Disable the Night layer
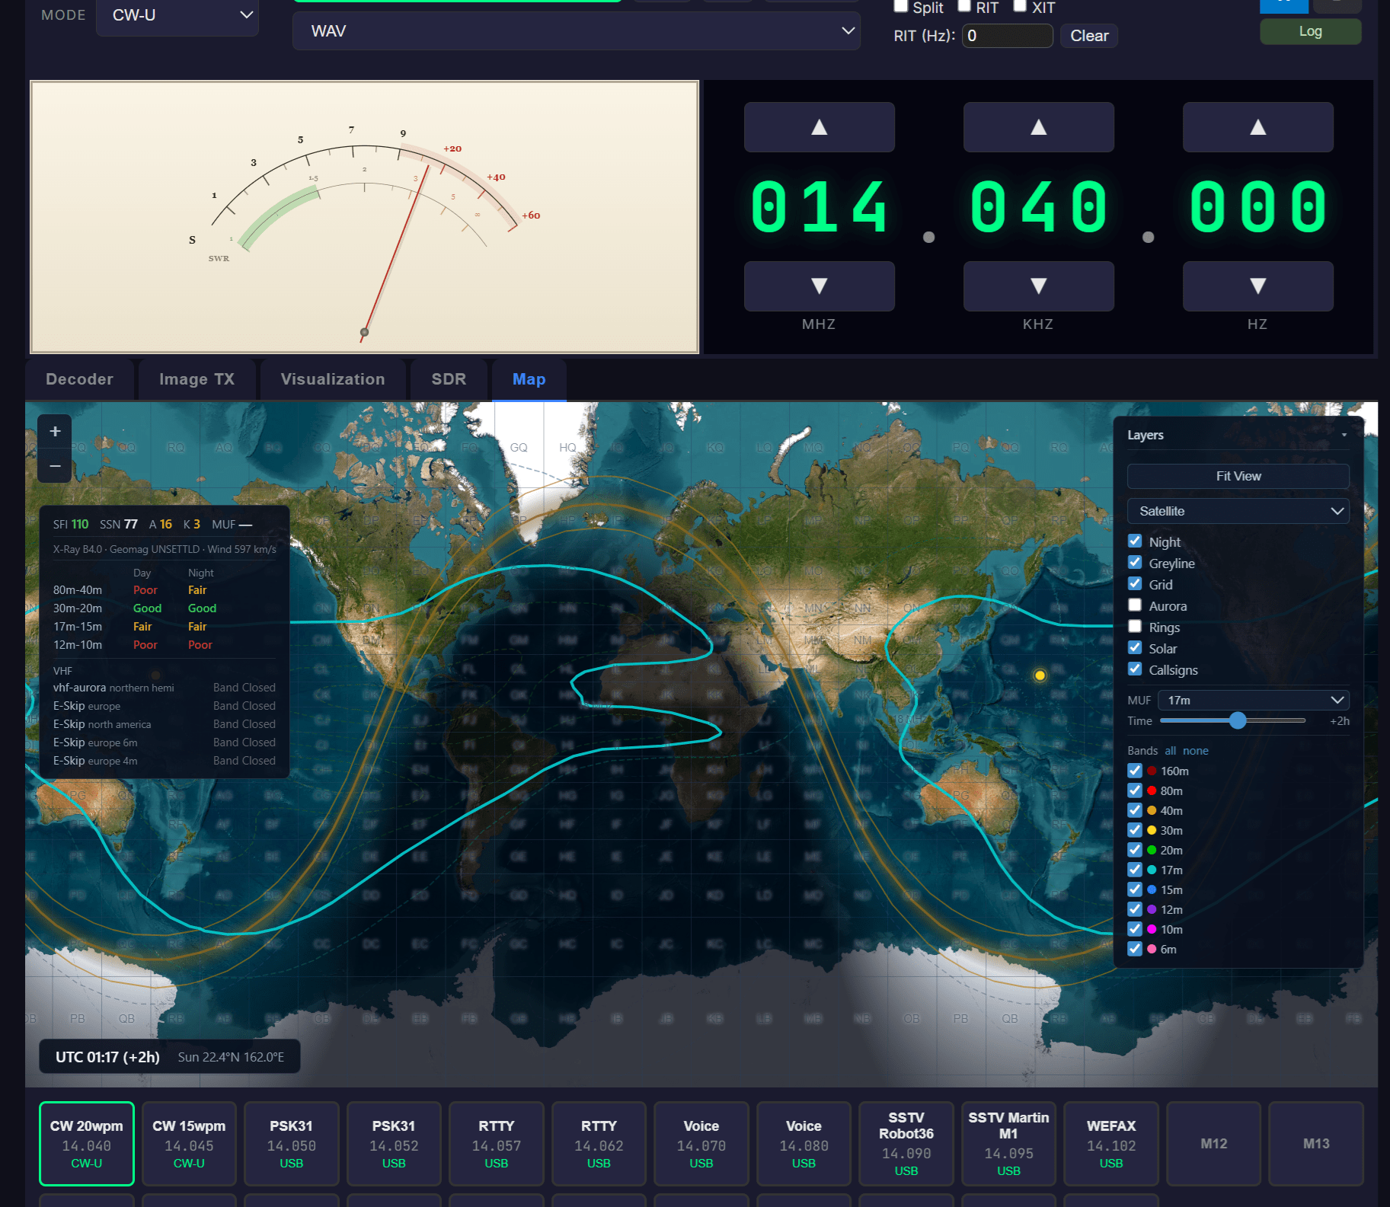 pos(1135,541)
